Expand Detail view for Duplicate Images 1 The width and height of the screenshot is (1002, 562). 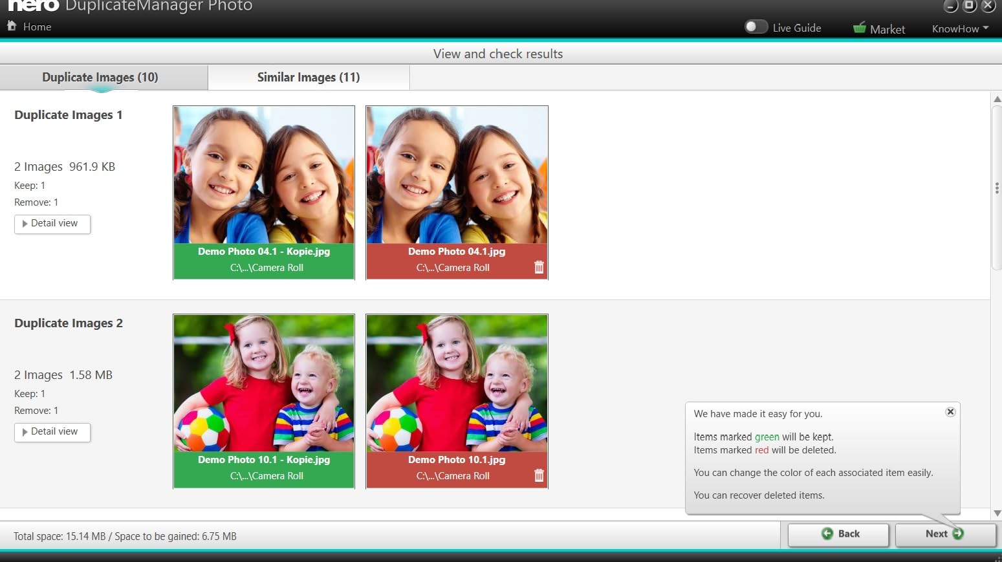(52, 224)
